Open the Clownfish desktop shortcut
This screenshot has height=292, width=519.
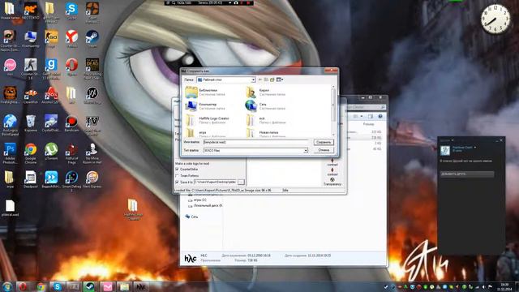pos(31,96)
